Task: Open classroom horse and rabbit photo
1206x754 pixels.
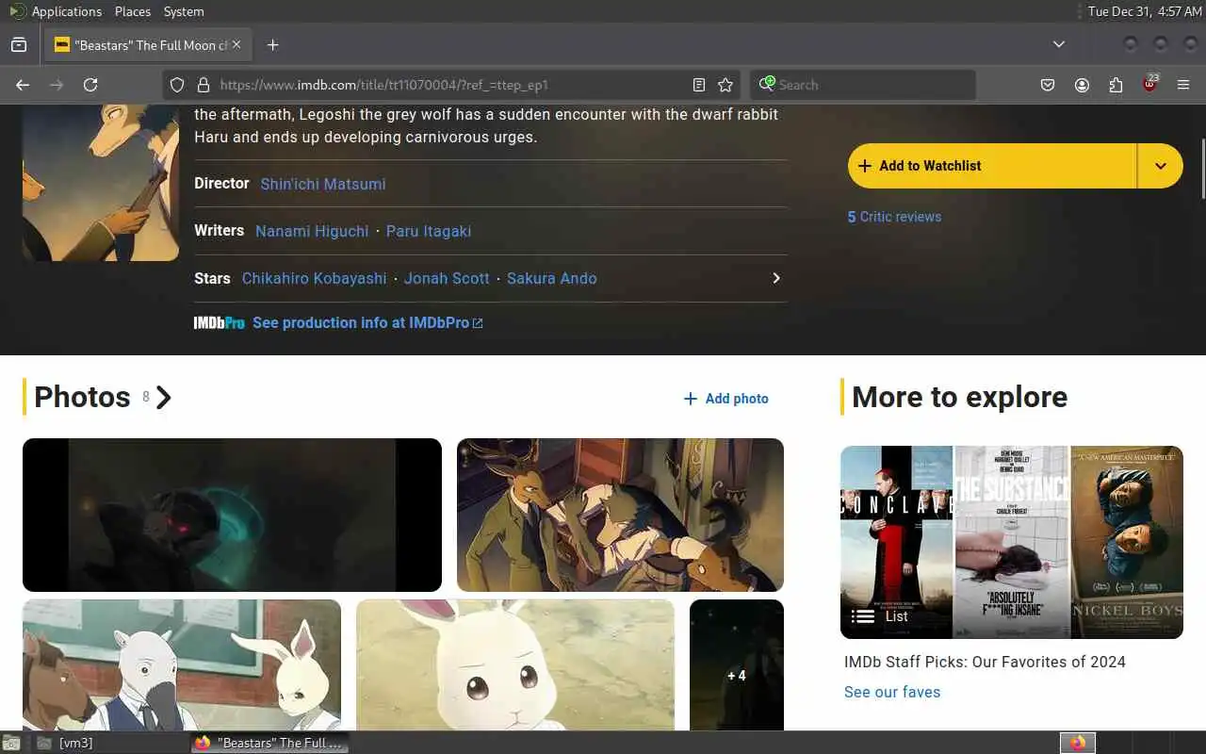Action: (182, 664)
